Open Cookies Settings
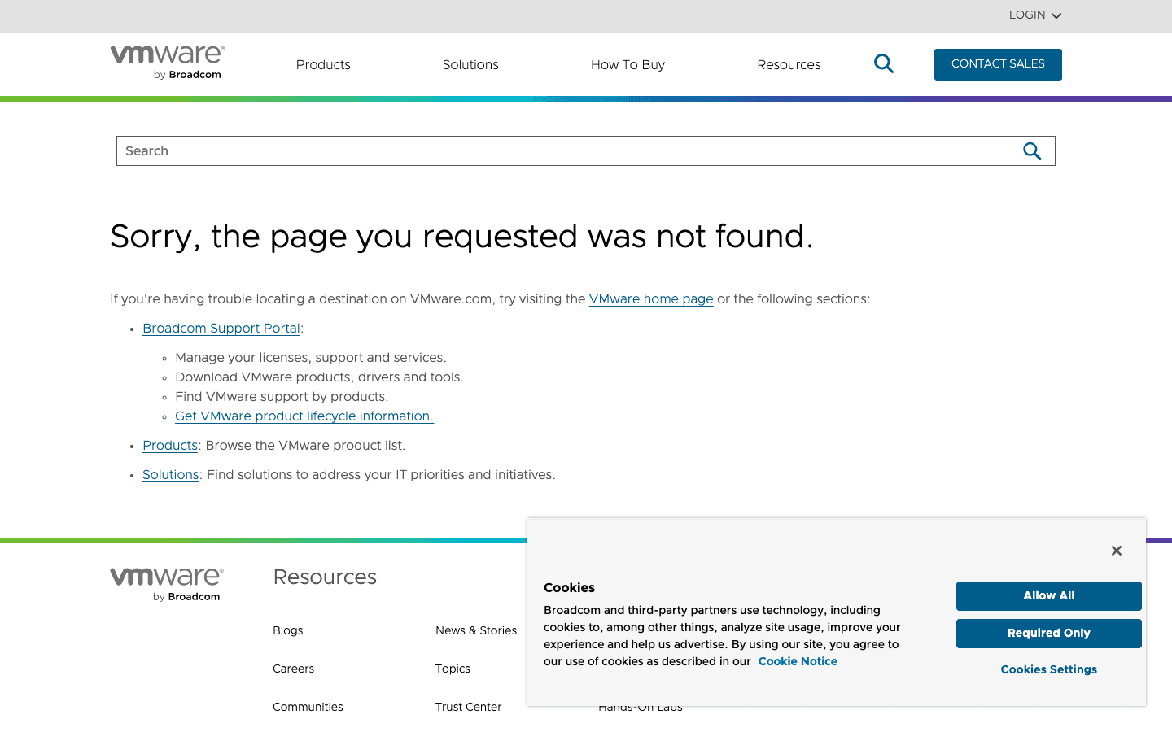Image resolution: width=1172 pixels, height=732 pixels. point(1049,669)
